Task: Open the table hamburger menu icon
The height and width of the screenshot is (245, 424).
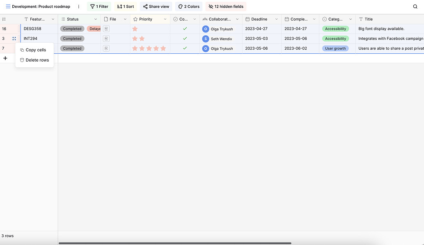Action: 8,6
